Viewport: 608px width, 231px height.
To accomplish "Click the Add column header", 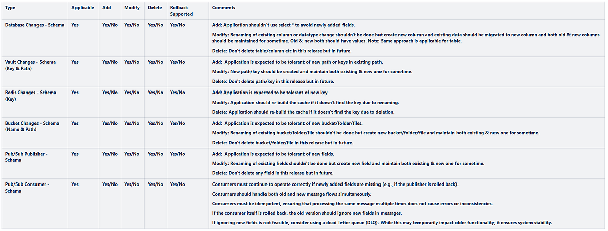I will [x=107, y=8].
